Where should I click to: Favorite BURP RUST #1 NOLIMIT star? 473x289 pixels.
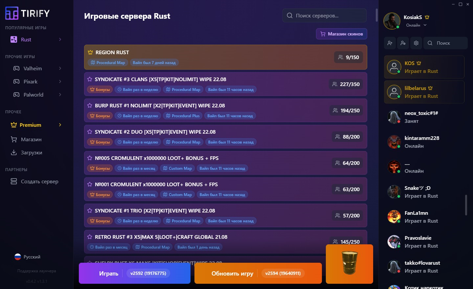[x=90, y=105]
